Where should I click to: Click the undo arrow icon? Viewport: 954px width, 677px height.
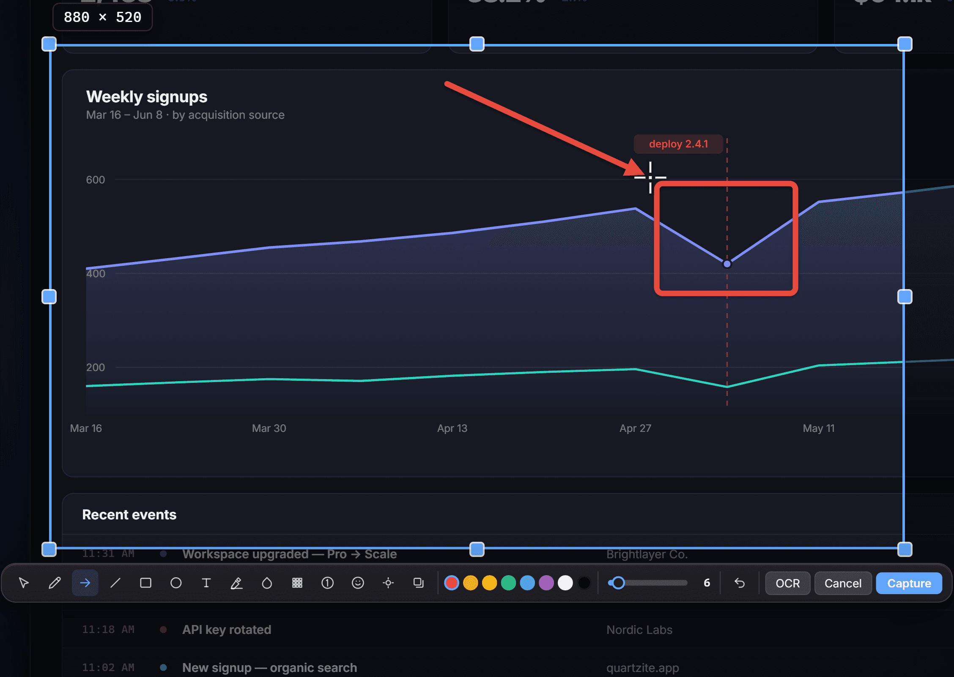point(740,583)
